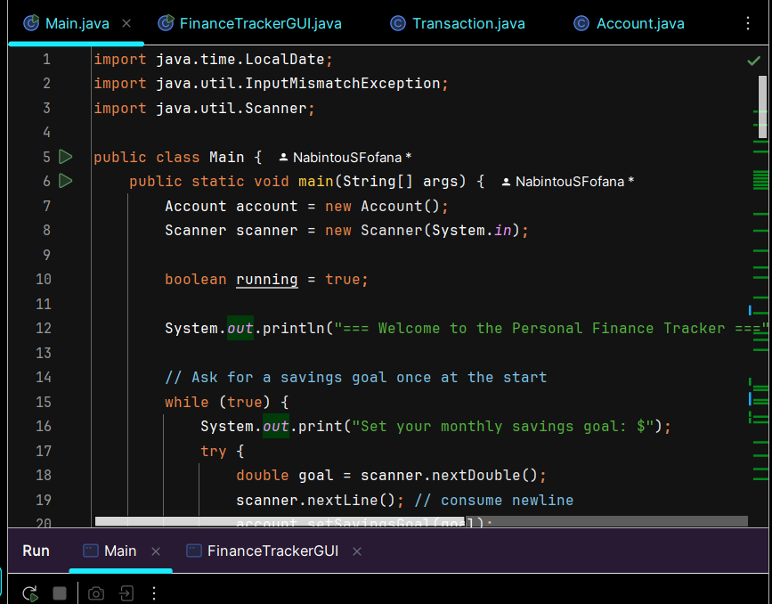
Task: Click the 'try {' statement on line 17
Action: point(223,451)
